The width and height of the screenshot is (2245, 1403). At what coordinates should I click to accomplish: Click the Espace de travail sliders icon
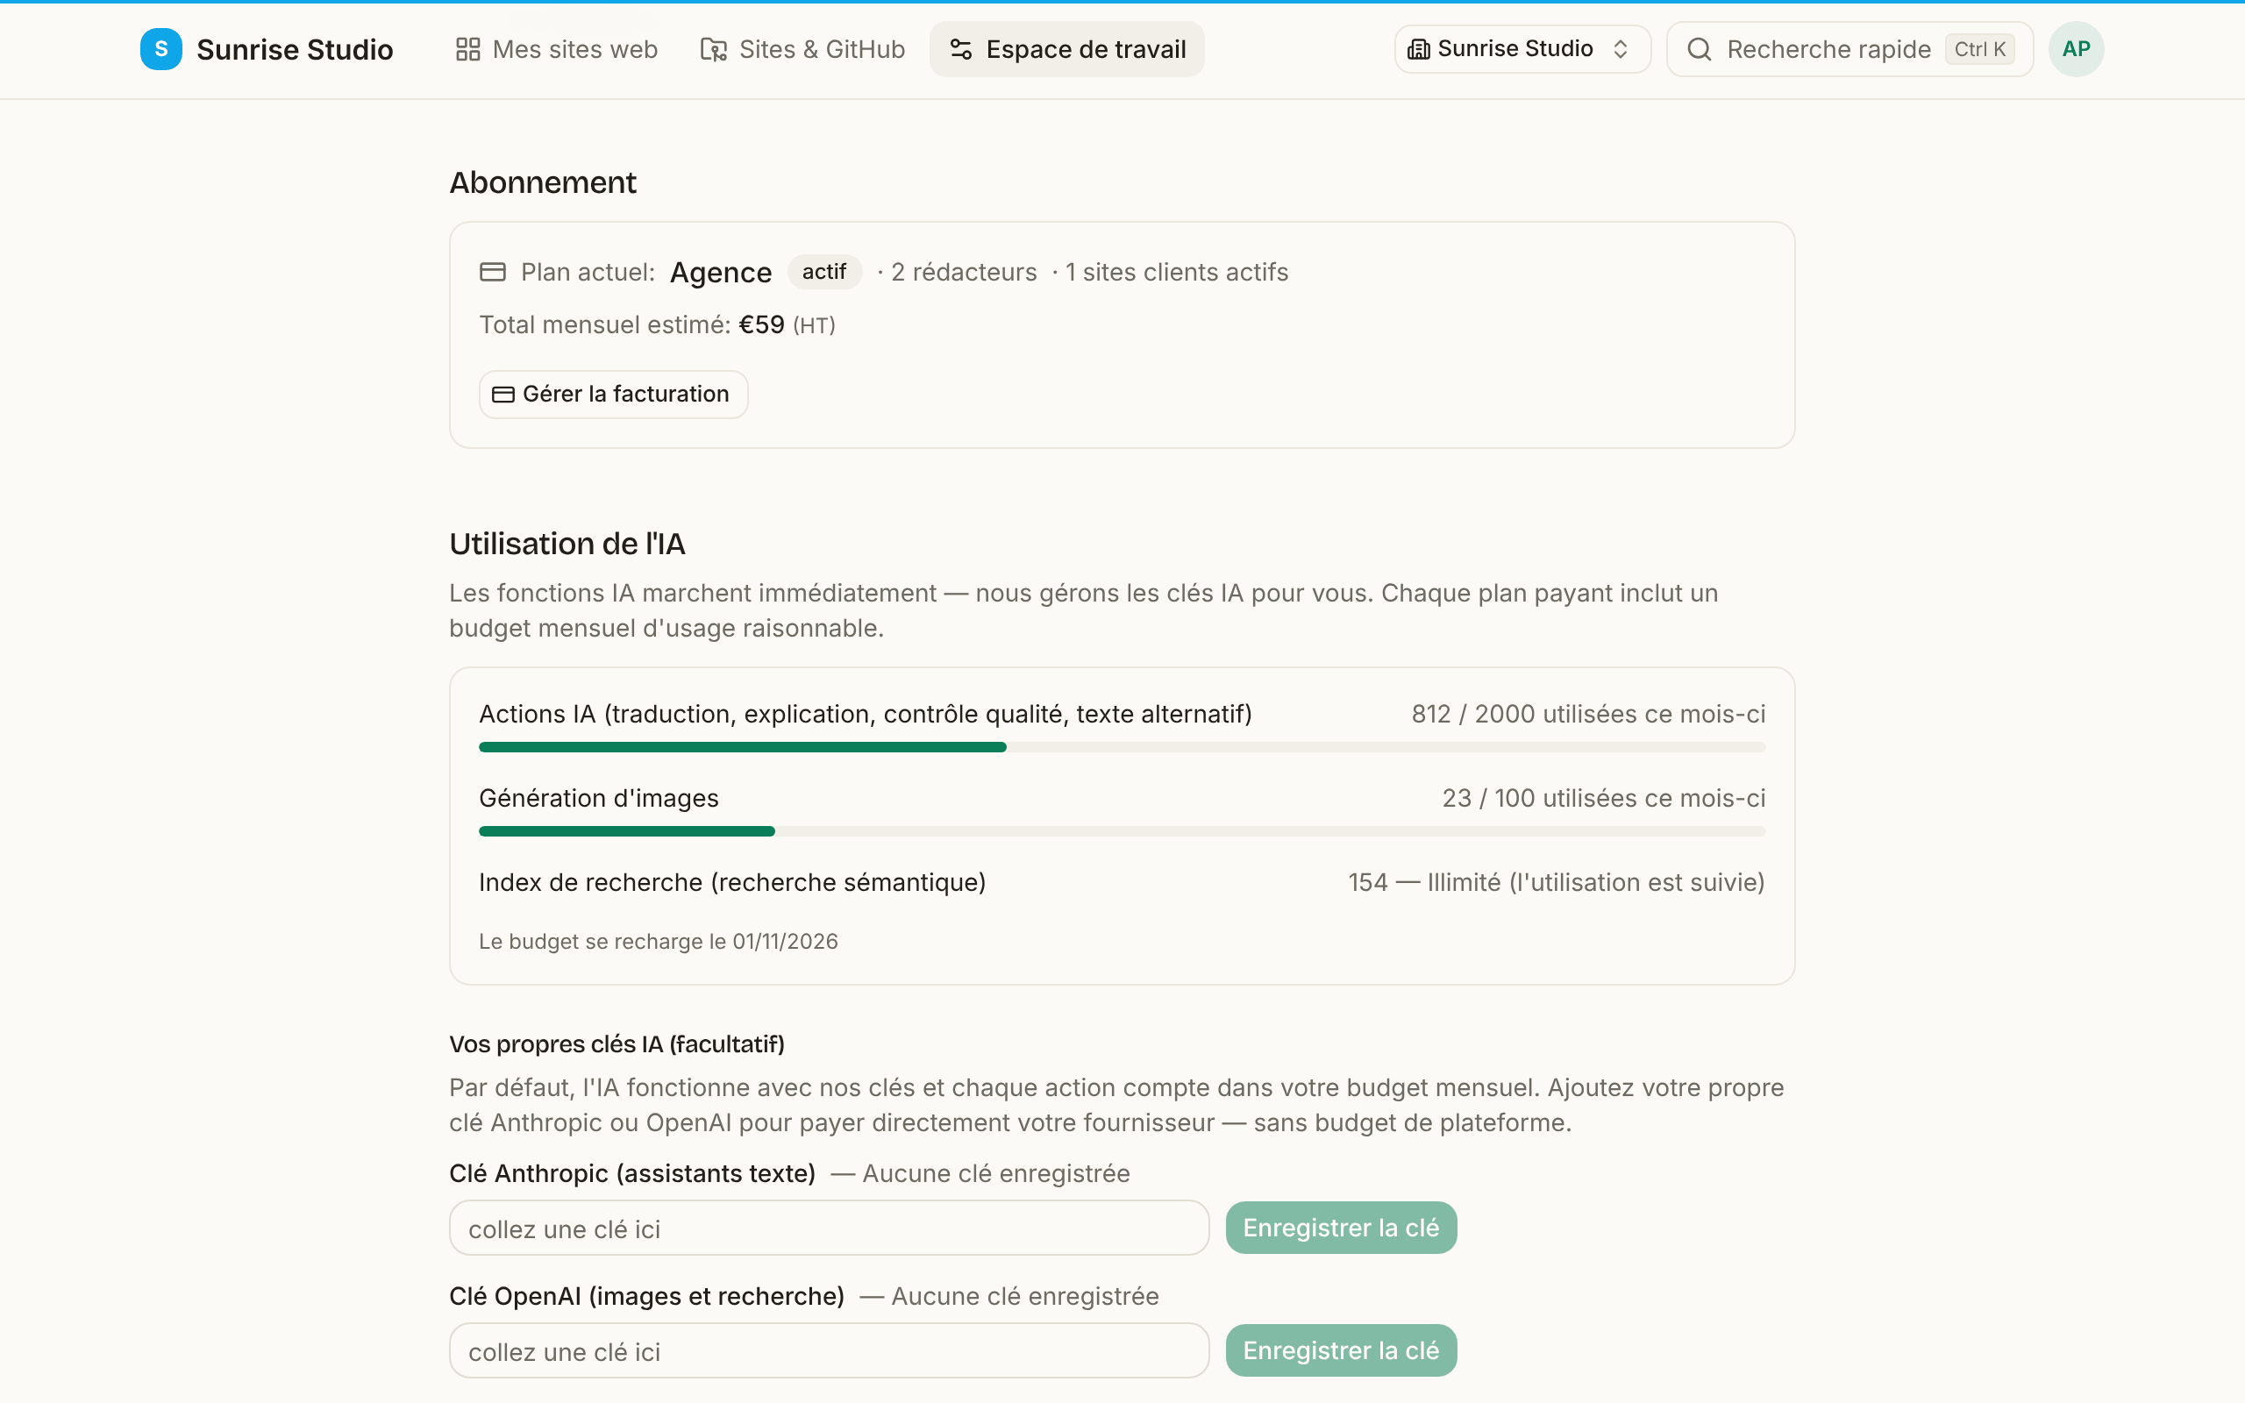click(961, 49)
